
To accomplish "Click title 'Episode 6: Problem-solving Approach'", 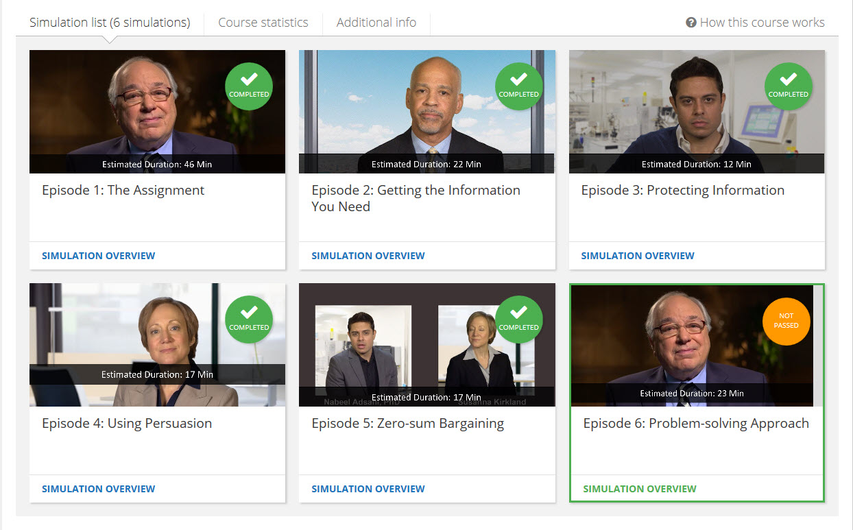I will tap(696, 424).
